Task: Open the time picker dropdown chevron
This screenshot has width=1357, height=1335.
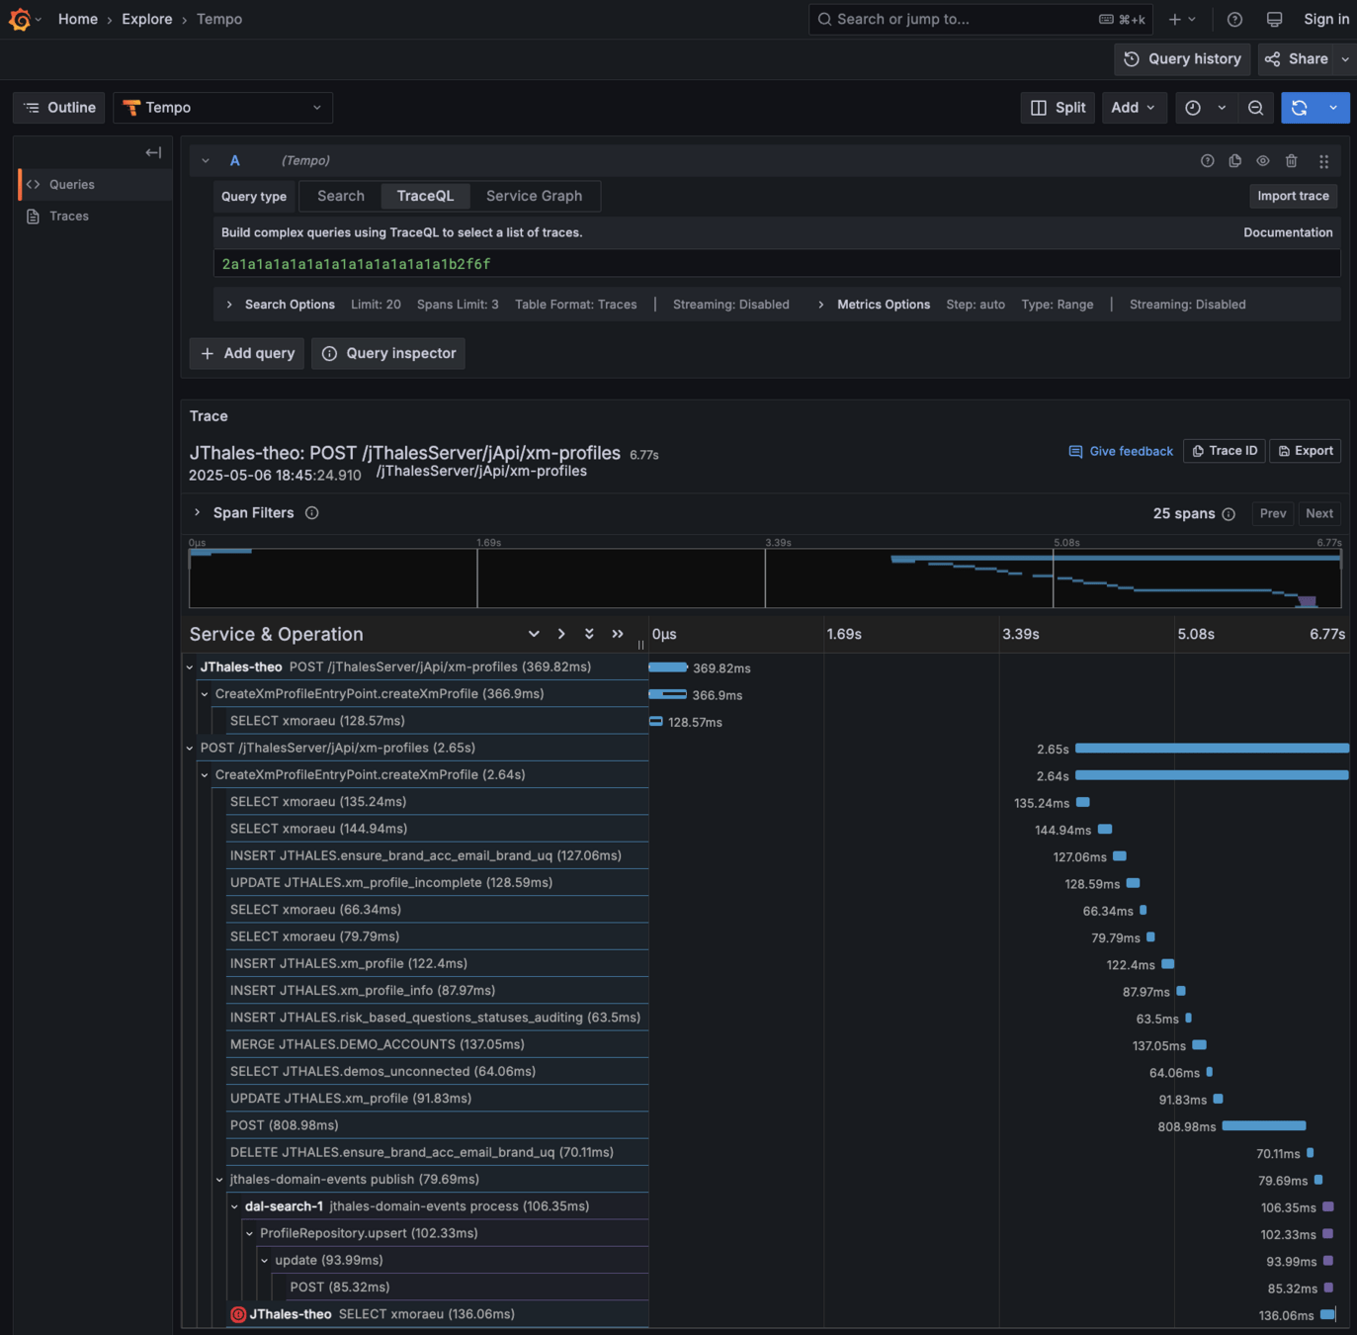Action: click(1222, 108)
